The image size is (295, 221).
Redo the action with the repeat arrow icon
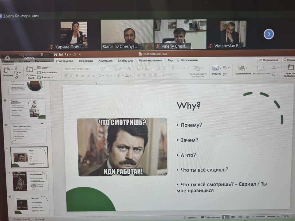pyautogui.click(x=74, y=55)
